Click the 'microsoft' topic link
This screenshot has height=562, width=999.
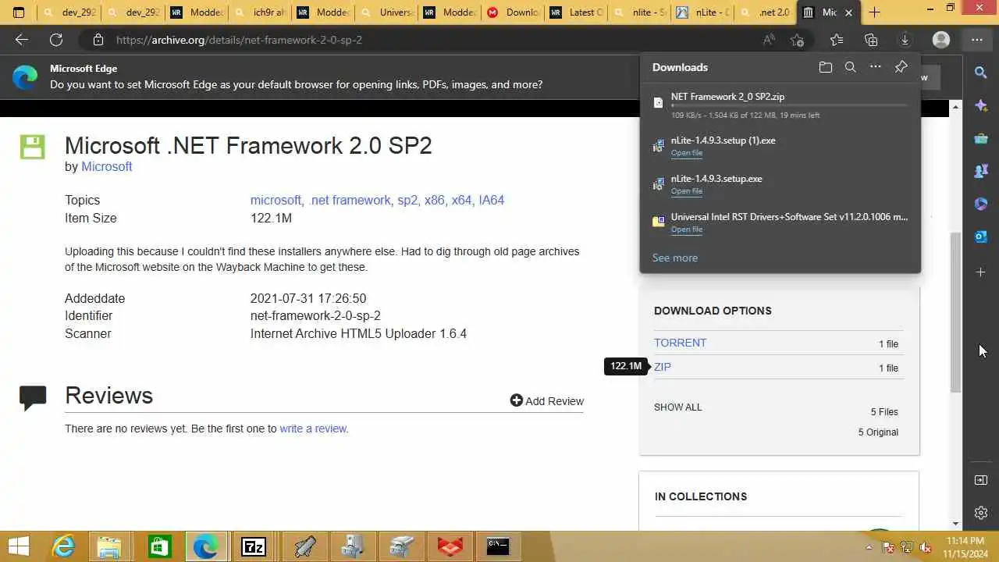(x=276, y=200)
